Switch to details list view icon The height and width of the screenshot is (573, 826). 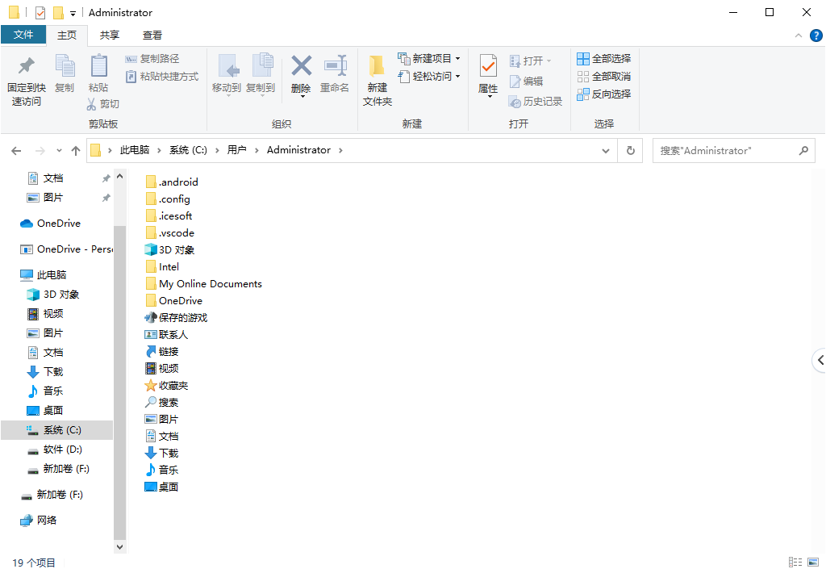point(795,563)
